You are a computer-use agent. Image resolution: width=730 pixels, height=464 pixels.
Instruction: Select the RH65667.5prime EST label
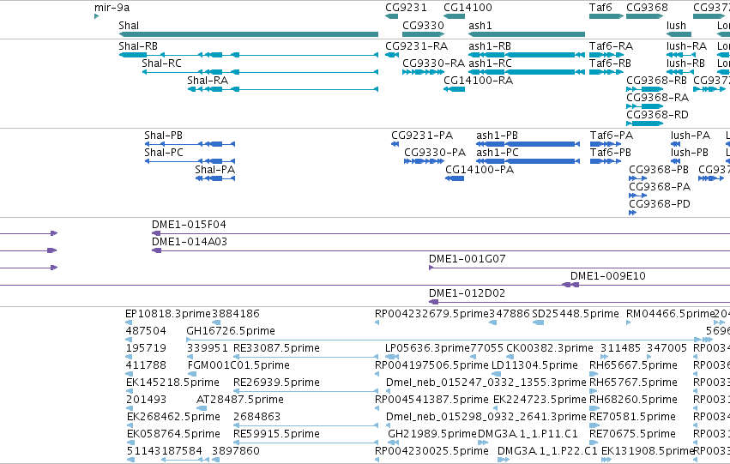[633, 366]
